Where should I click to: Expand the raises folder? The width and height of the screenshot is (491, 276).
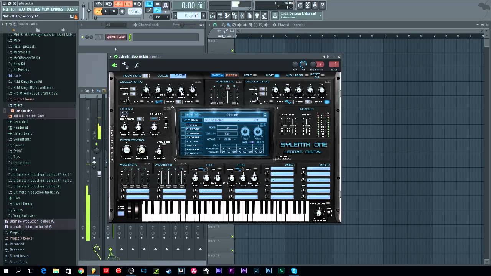coord(18,105)
